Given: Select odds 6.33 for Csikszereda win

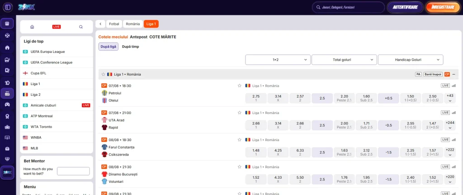Looking at the screenshot, I should [300, 152].
